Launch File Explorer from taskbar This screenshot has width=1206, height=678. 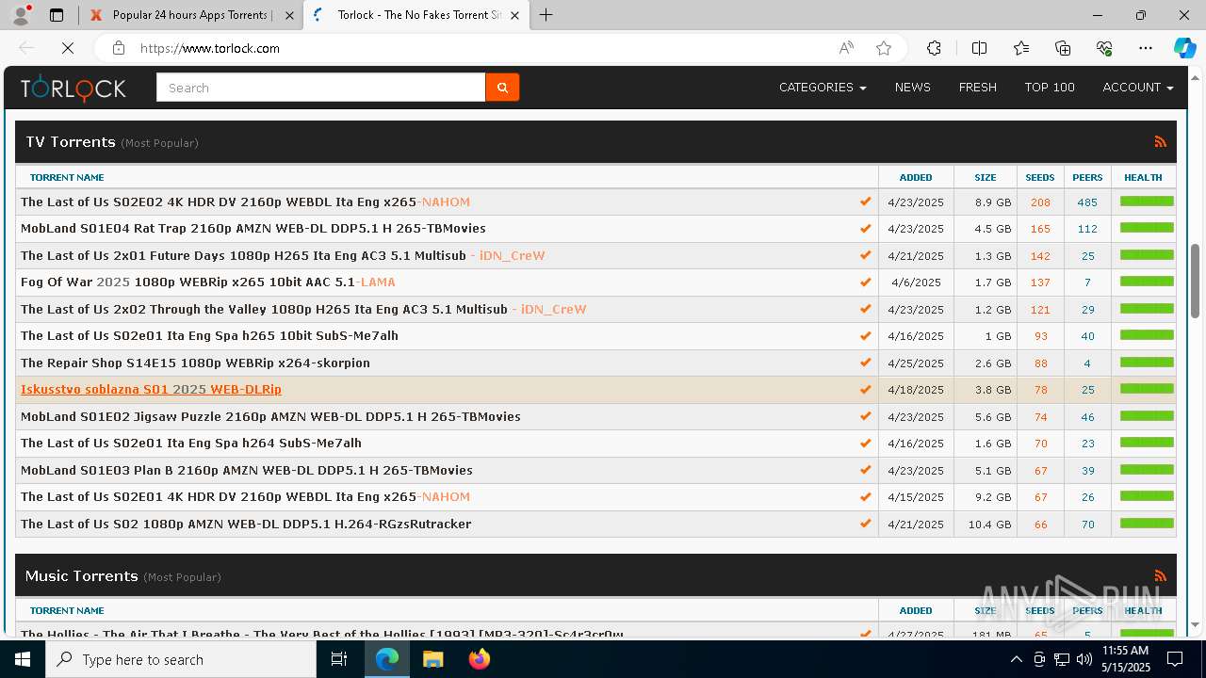[x=432, y=659]
